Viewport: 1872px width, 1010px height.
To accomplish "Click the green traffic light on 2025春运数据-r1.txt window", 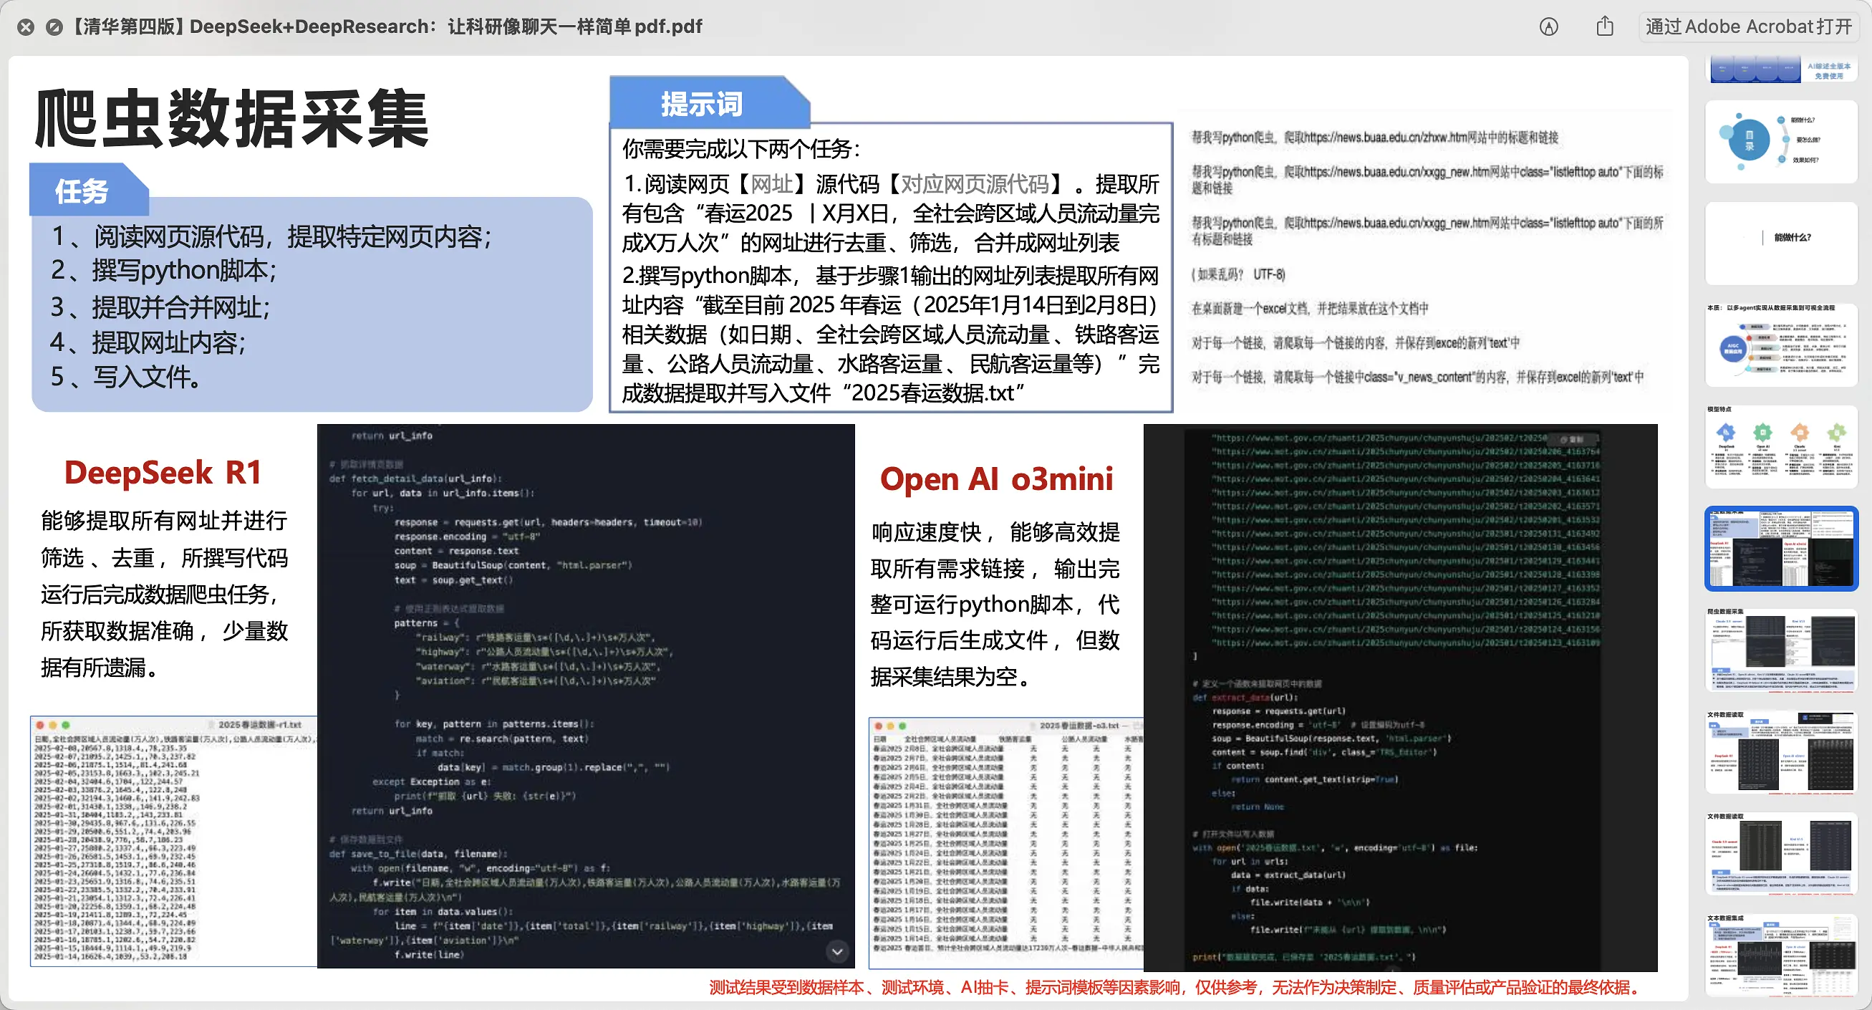I will [66, 724].
